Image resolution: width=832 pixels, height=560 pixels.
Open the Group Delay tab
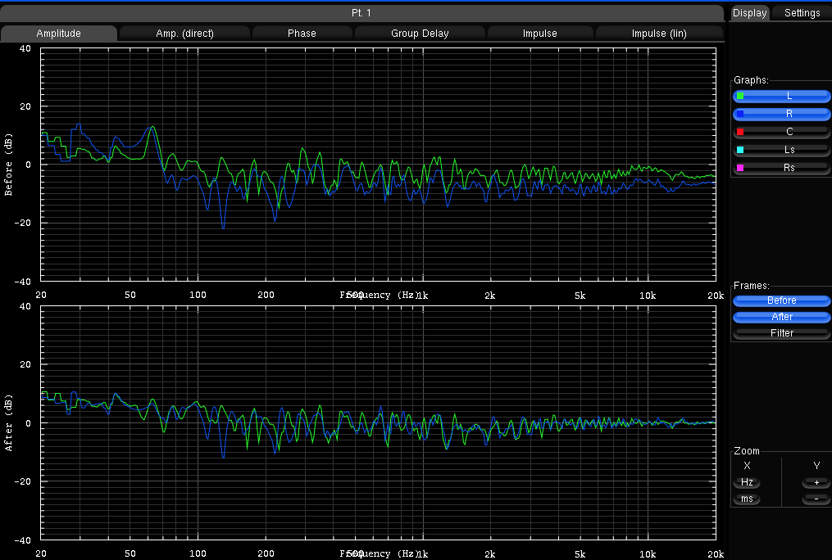[x=420, y=34]
